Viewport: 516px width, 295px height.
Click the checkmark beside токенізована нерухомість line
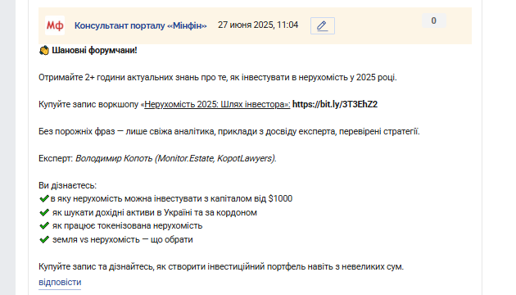point(43,225)
